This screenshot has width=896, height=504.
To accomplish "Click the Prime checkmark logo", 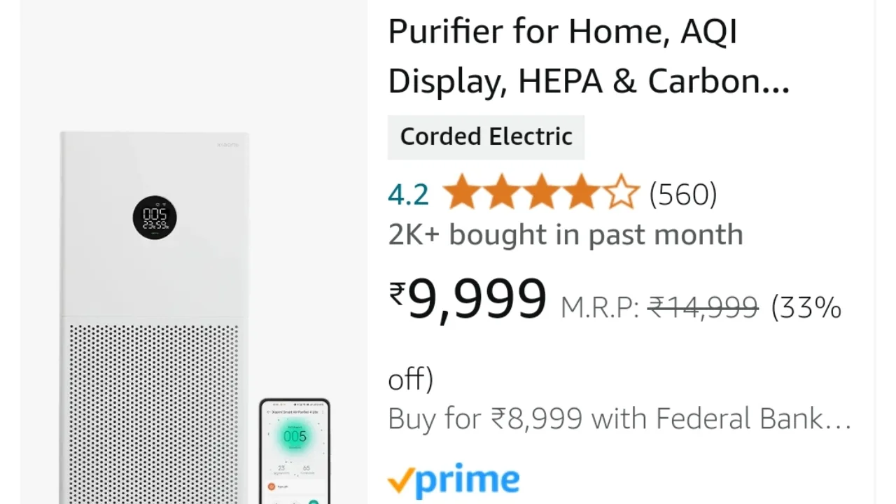I will click(x=400, y=480).
